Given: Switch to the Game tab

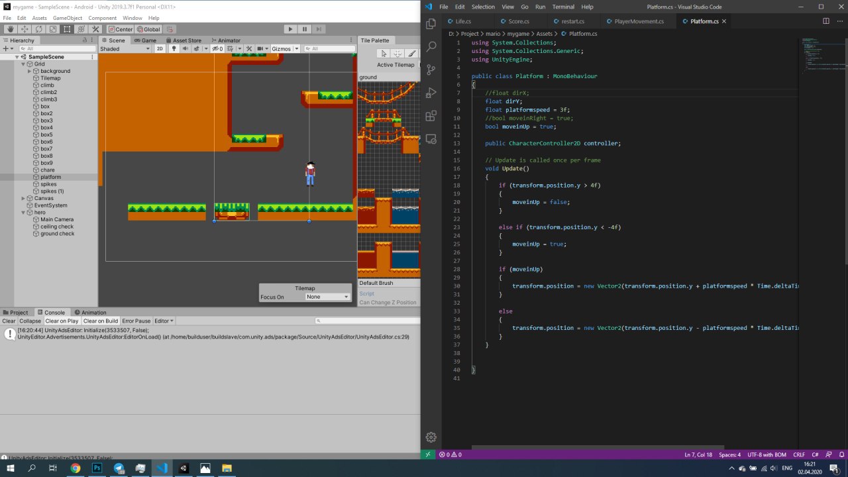Looking at the screenshot, I should (144, 40).
